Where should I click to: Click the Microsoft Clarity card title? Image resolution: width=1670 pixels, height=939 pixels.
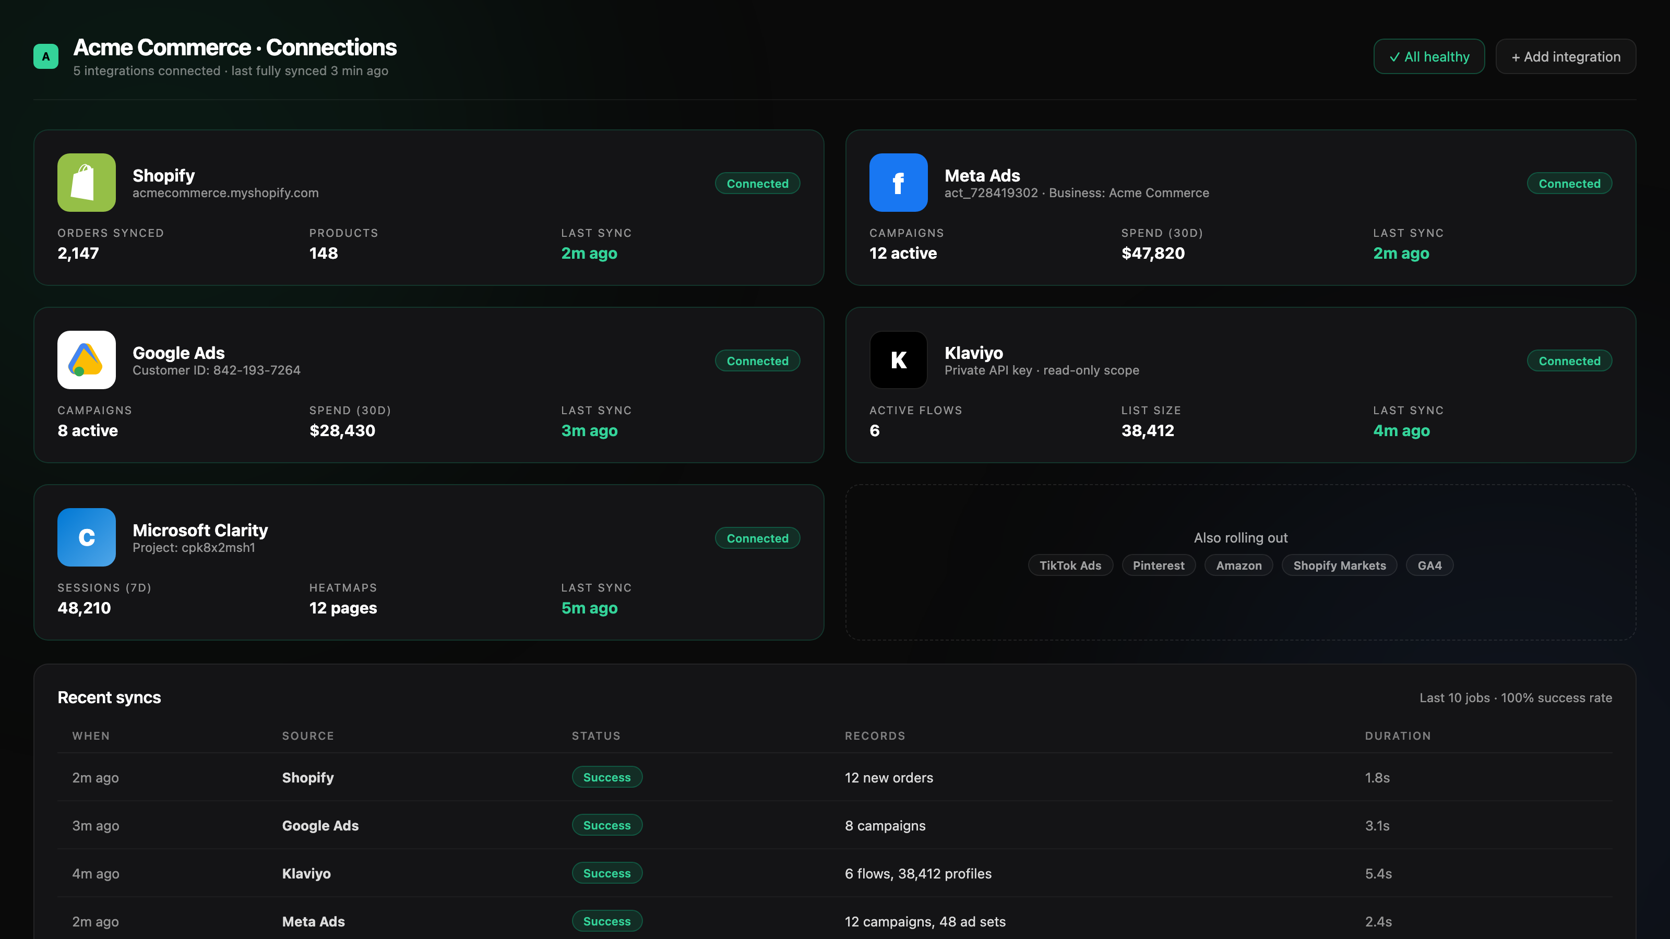[200, 530]
